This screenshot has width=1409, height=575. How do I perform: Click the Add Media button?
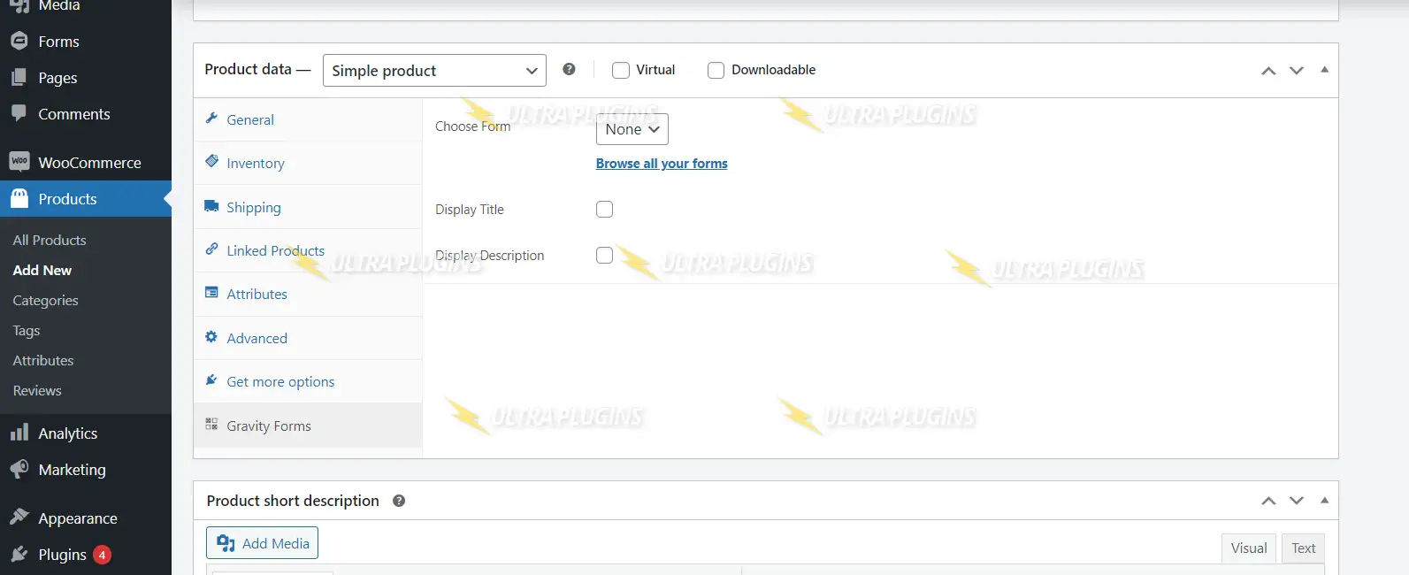(x=263, y=543)
